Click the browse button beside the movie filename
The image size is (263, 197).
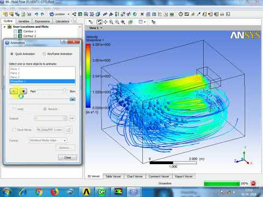click(x=68, y=130)
